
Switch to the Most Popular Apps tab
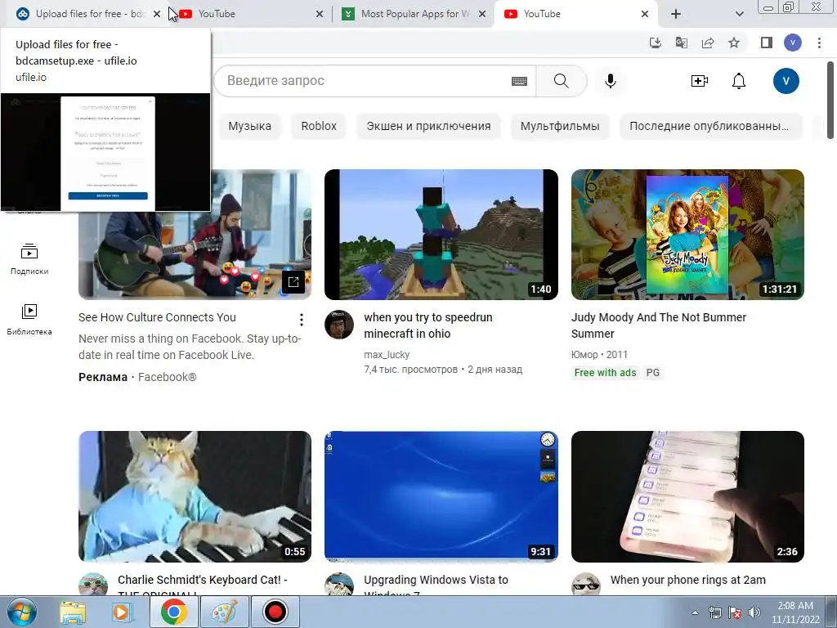point(415,14)
